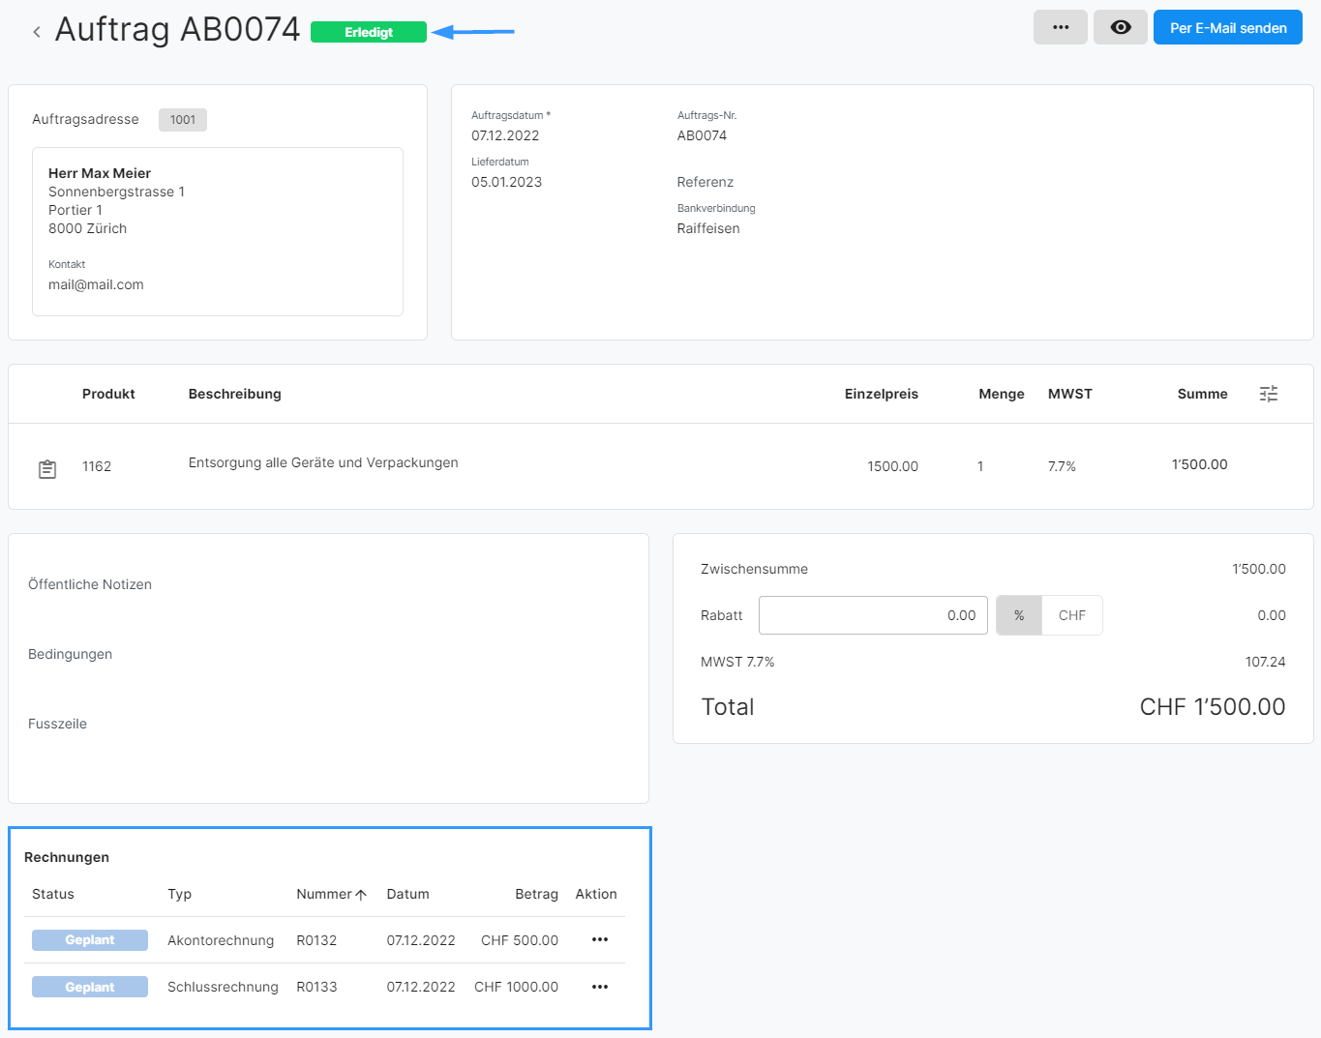This screenshot has height=1038, width=1321.
Task: Open the column settings sliders icon
Action: point(1268,394)
